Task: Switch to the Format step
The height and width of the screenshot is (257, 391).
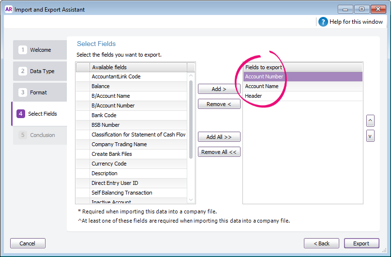Action: 40,92
